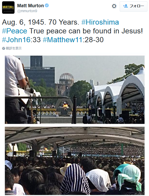The image size is (149, 196).
Task: Follow Matt Murton with フォロー button
Action: pos(133,6)
